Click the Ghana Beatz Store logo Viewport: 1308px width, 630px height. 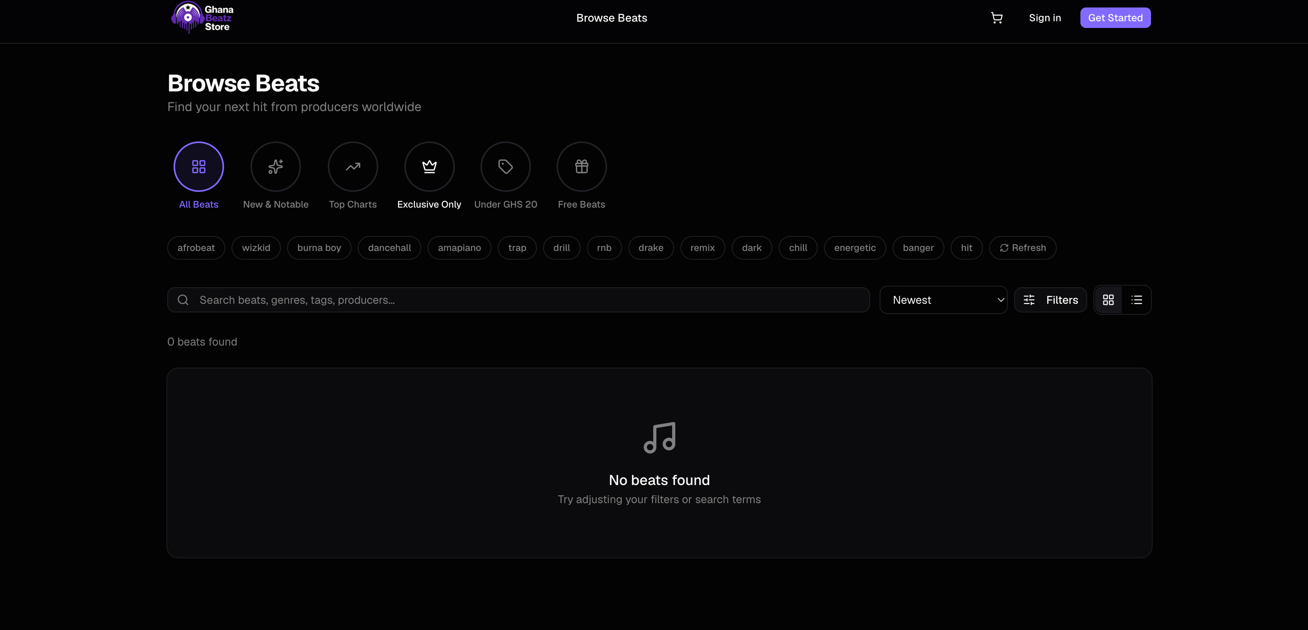[202, 18]
